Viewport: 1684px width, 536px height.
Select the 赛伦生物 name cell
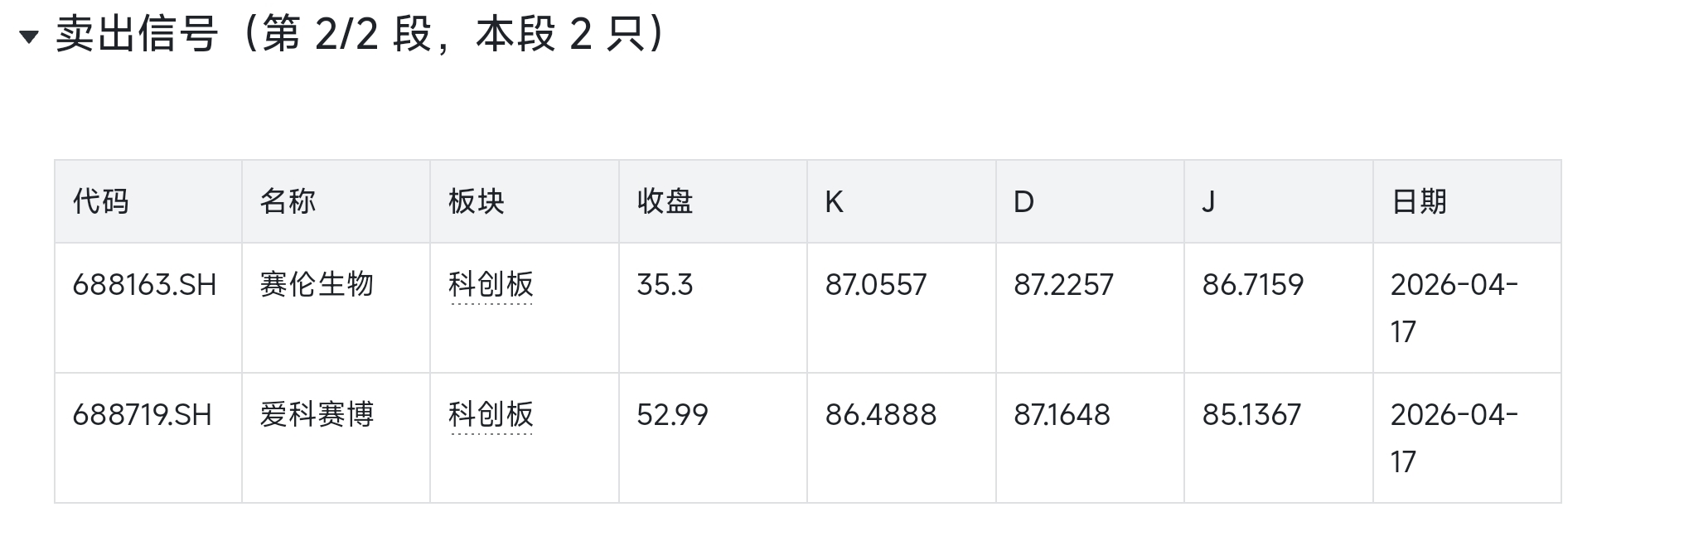pos(317,285)
